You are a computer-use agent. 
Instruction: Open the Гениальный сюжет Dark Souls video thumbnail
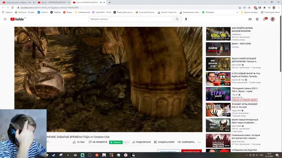click(218, 141)
